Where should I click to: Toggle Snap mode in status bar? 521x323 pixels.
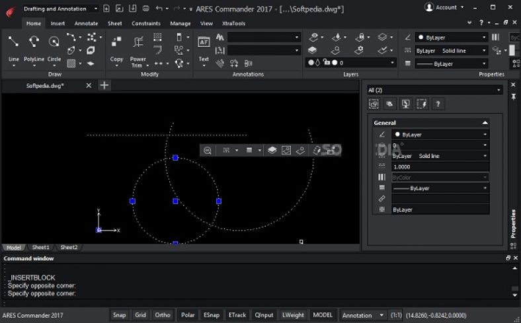click(x=119, y=315)
